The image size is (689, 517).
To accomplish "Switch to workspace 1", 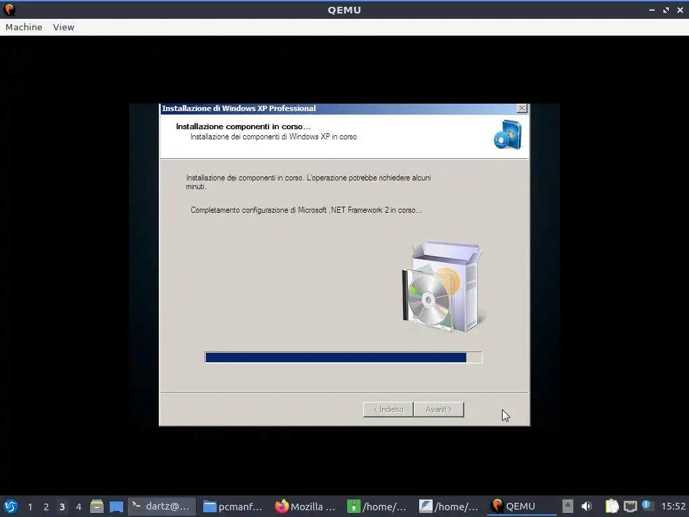I will click(x=30, y=507).
